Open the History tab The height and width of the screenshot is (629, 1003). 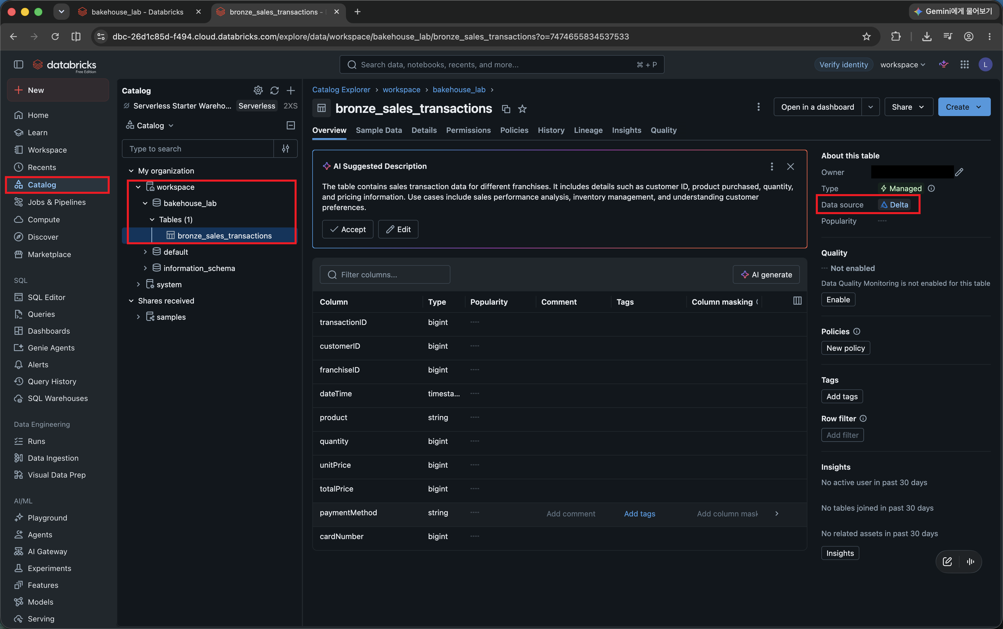pyautogui.click(x=551, y=130)
